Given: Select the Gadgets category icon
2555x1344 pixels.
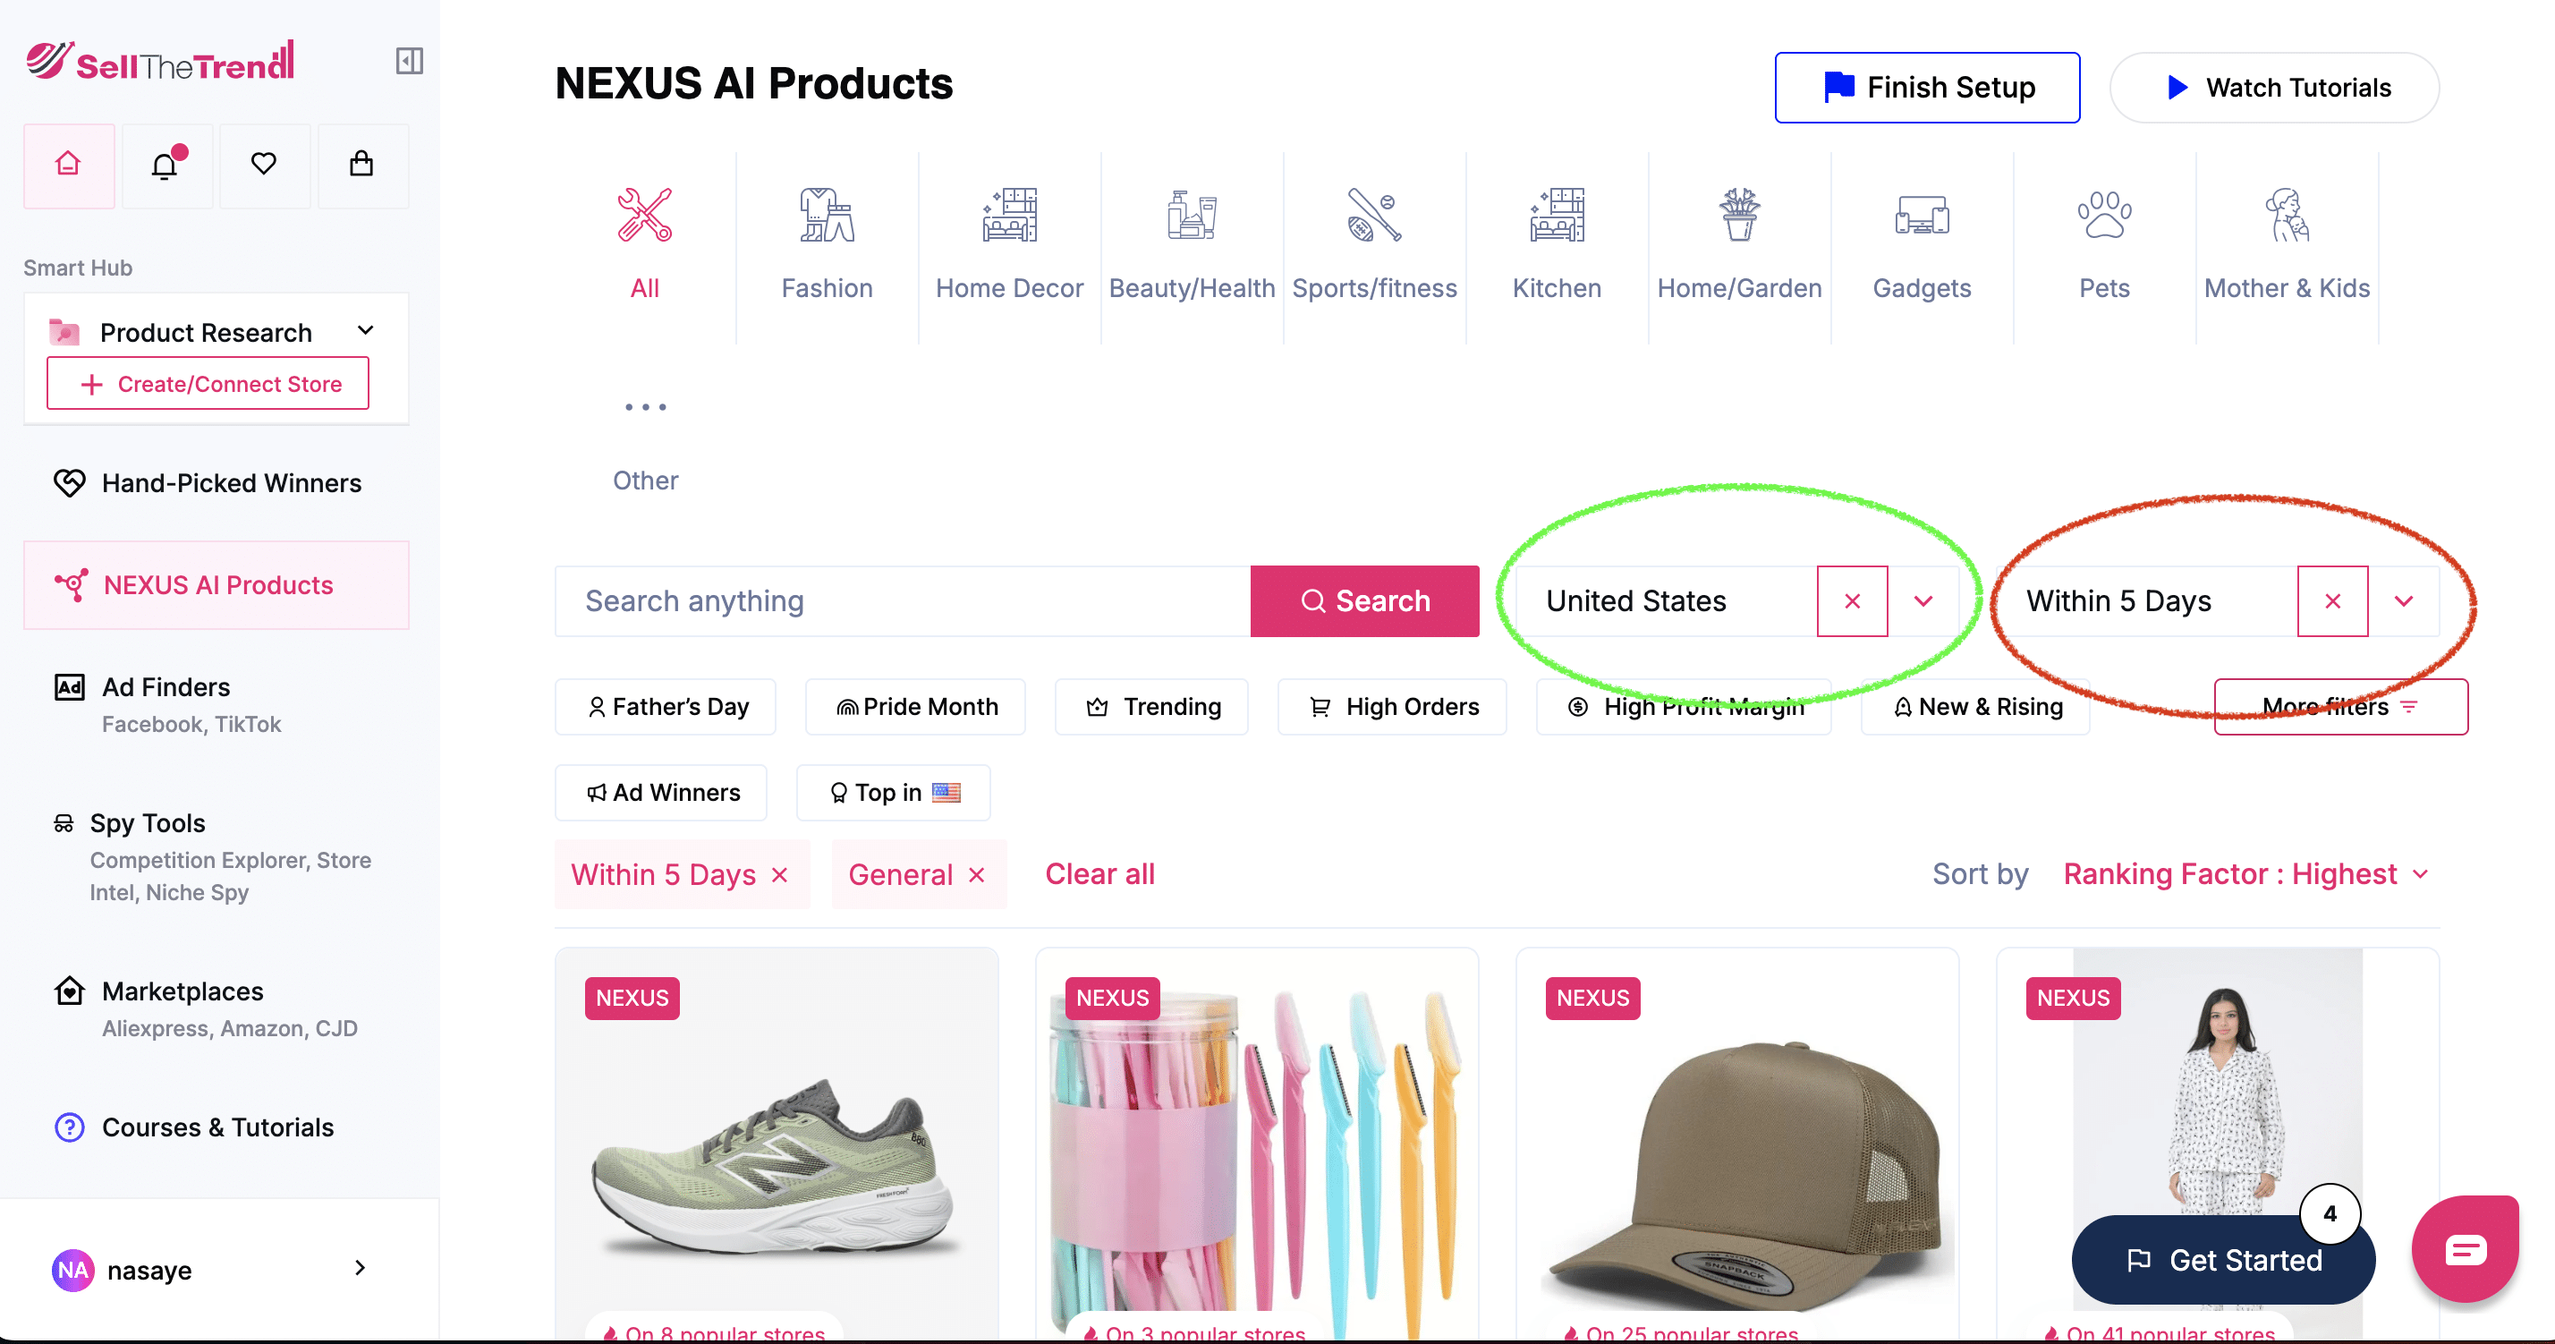Looking at the screenshot, I should [x=1923, y=214].
